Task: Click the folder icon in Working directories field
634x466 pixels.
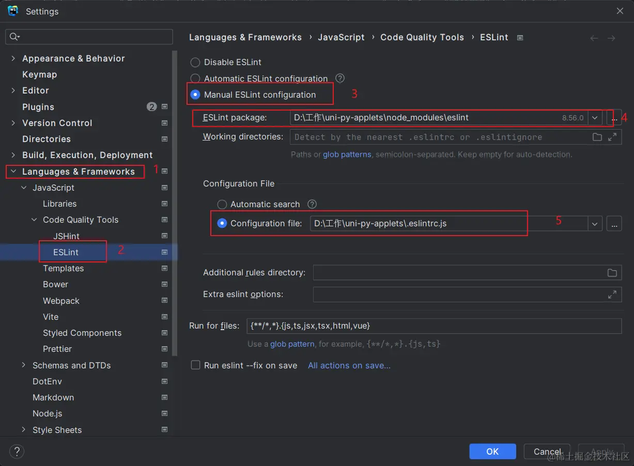Action: 597,137
